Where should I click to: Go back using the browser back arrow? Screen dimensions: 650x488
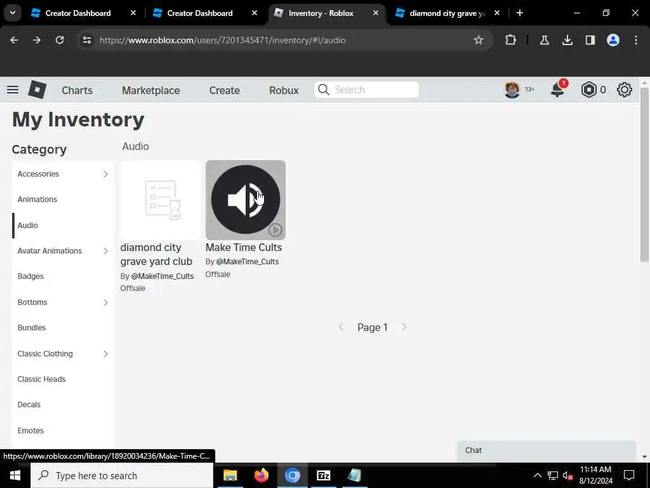tap(14, 40)
